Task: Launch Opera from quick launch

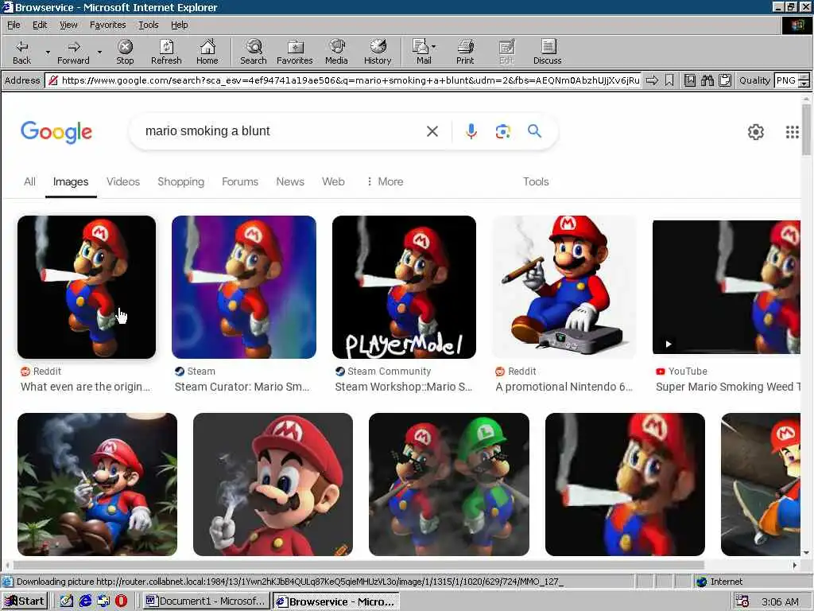Action: click(x=121, y=601)
